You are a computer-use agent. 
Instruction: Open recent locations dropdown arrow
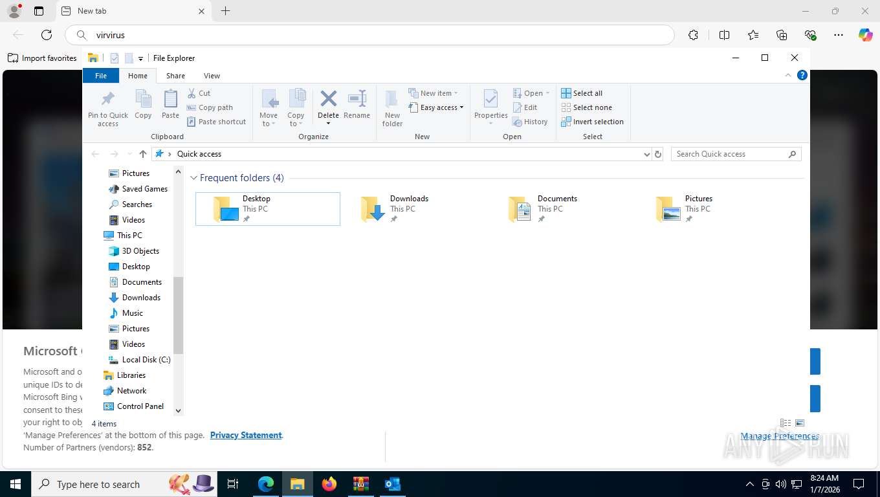tap(130, 154)
